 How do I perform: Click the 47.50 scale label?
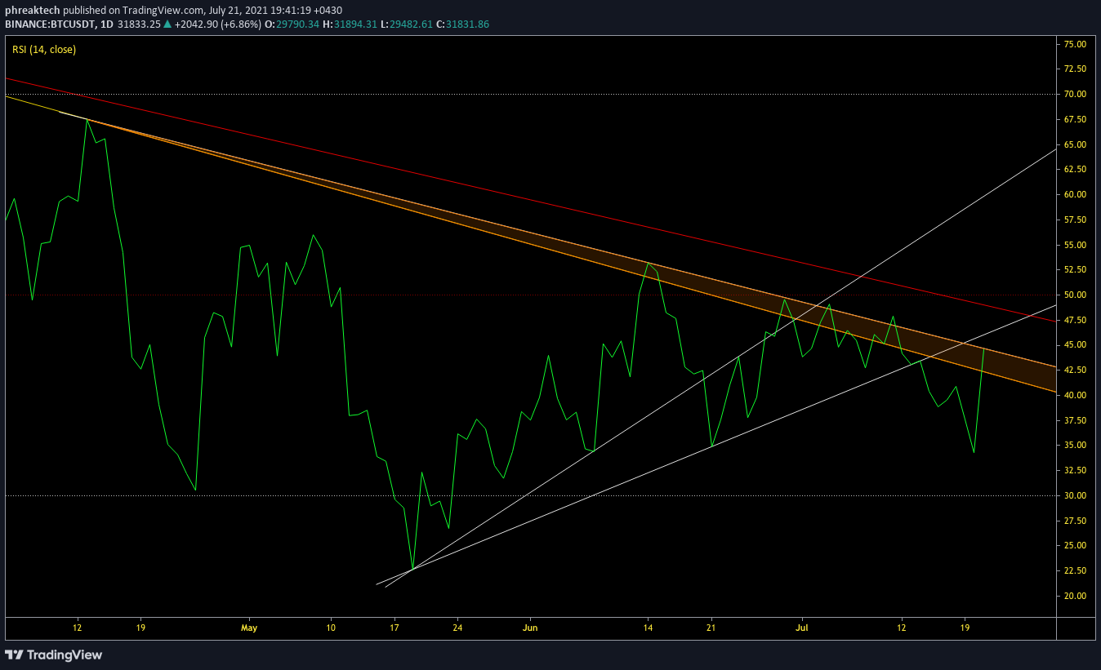tap(1074, 320)
